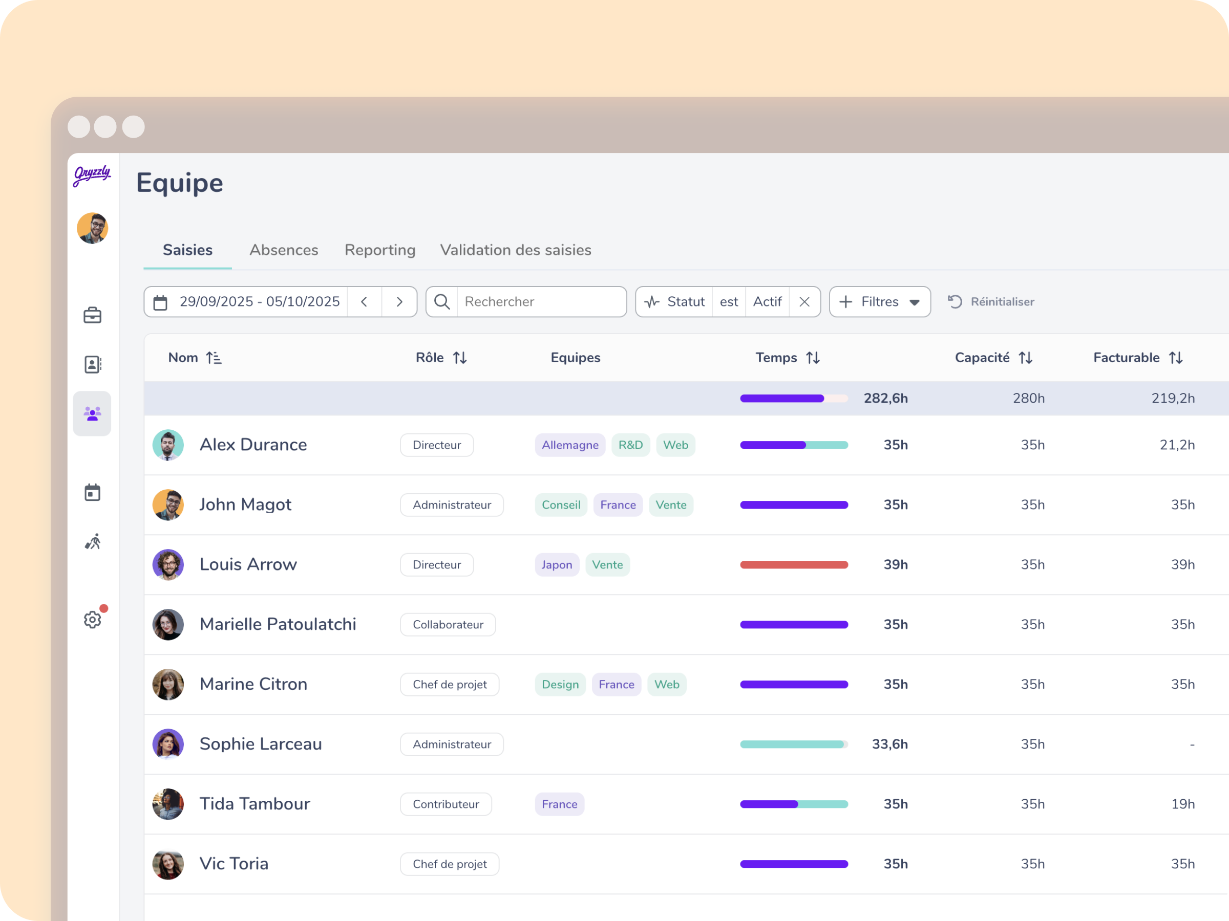Click the calendar icon in date range
The width and height of the screenshot is (1229, 921).
tap(161, 302)
